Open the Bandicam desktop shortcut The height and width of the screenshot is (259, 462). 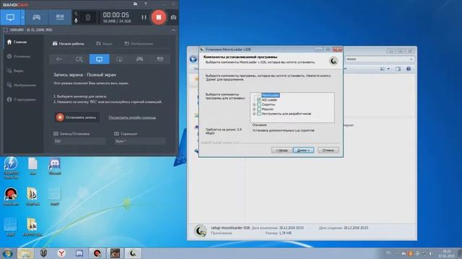11,196
